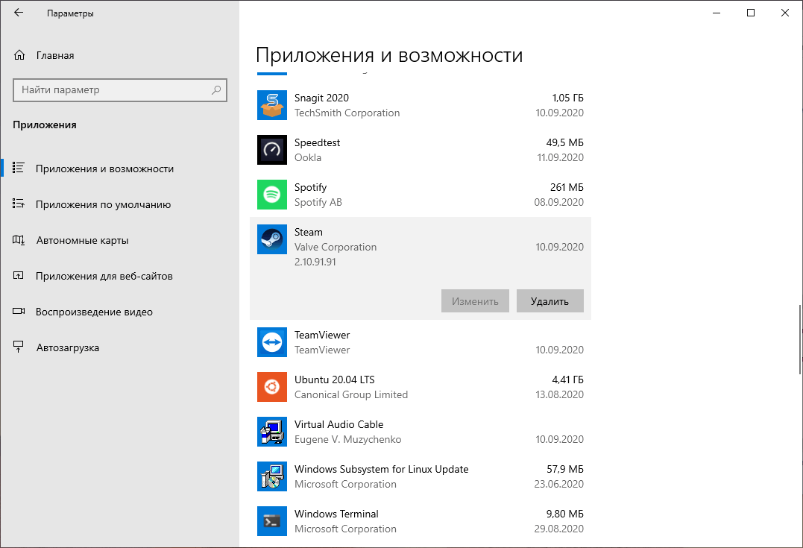Click the back arrow icon
The height and width of the screenshot is (548, 803).
pos(19,13)
